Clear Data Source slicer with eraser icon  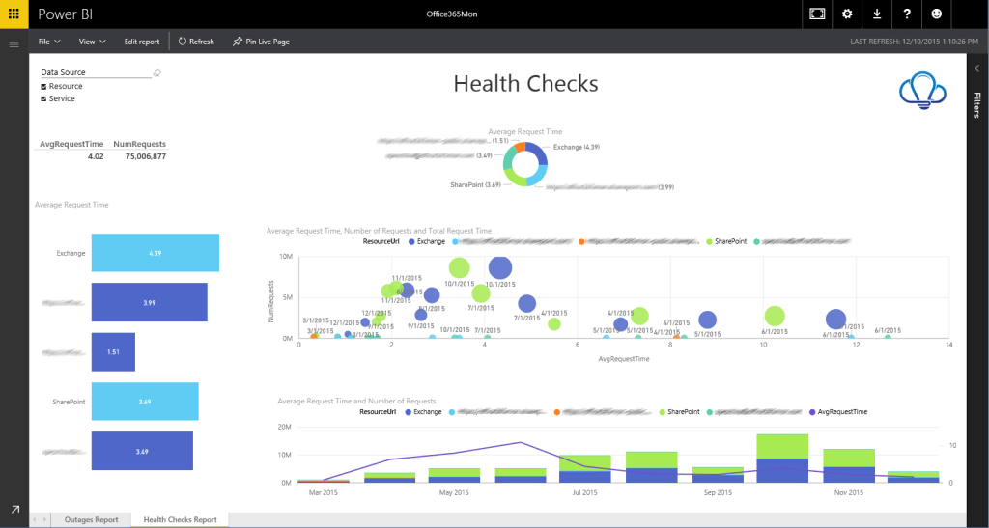pyautogui.click(x=157, y=72)
